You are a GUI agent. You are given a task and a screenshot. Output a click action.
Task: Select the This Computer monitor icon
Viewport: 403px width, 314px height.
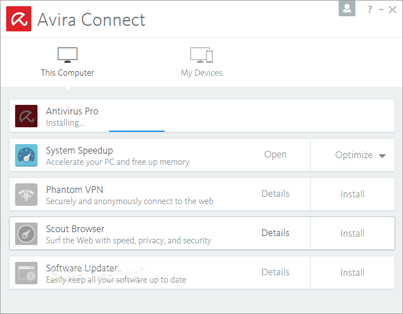67,55
